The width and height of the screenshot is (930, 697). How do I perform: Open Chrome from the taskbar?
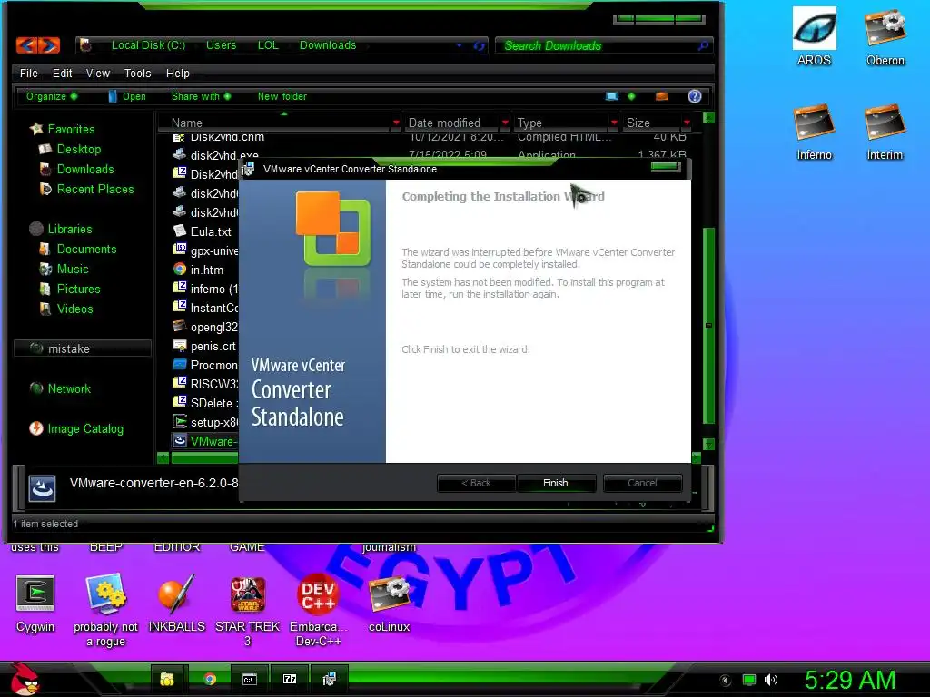[x=210, y=679]
